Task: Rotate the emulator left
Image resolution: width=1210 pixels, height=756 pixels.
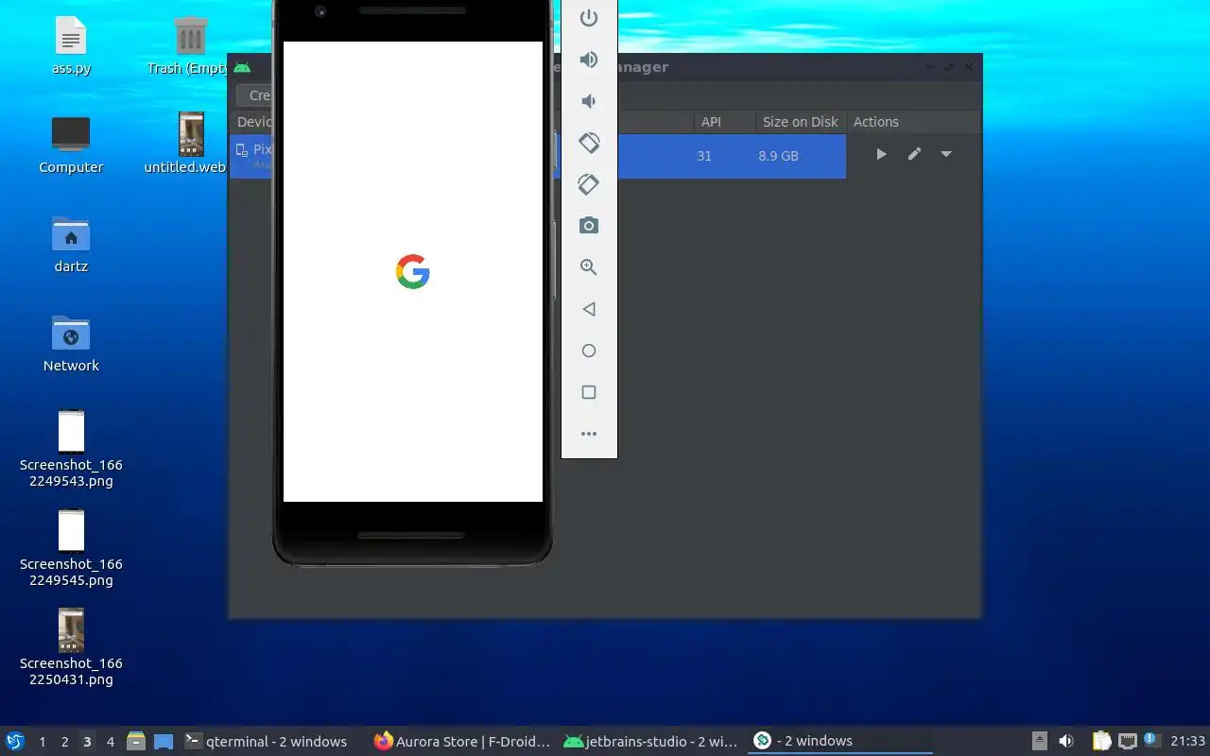Action: pyautogui.click(x=589, y=143)
